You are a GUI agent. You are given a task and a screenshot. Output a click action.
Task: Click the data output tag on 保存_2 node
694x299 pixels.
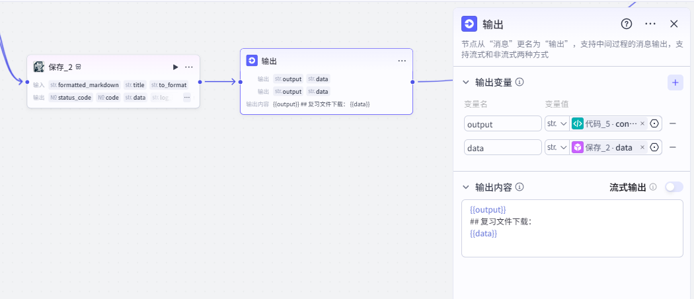coord(136,97)
